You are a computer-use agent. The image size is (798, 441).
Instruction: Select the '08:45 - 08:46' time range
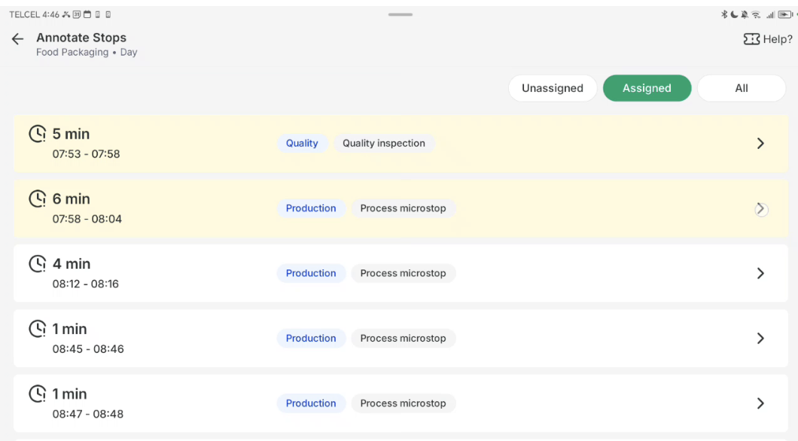pos(88,349)
